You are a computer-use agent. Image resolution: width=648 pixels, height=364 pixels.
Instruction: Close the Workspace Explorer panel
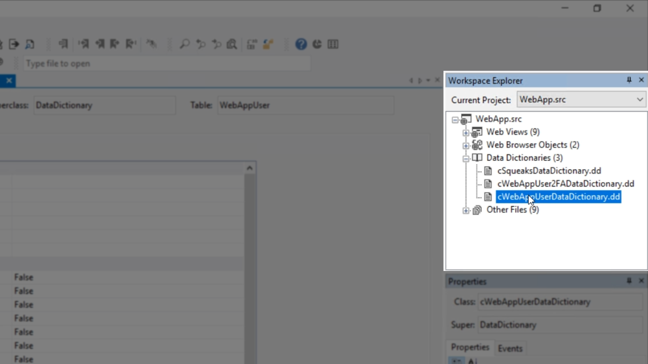[641, 80]
